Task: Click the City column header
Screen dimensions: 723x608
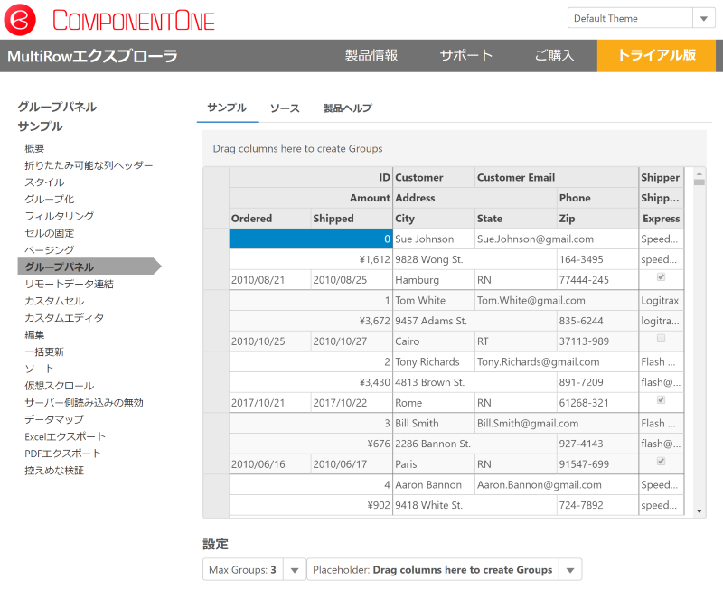Action: (434, 219)
